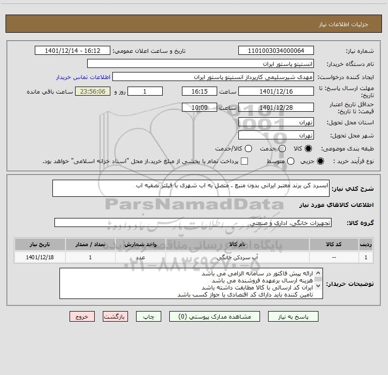Click the خروج exit button
388x375 pixels.
pos(82,317)
